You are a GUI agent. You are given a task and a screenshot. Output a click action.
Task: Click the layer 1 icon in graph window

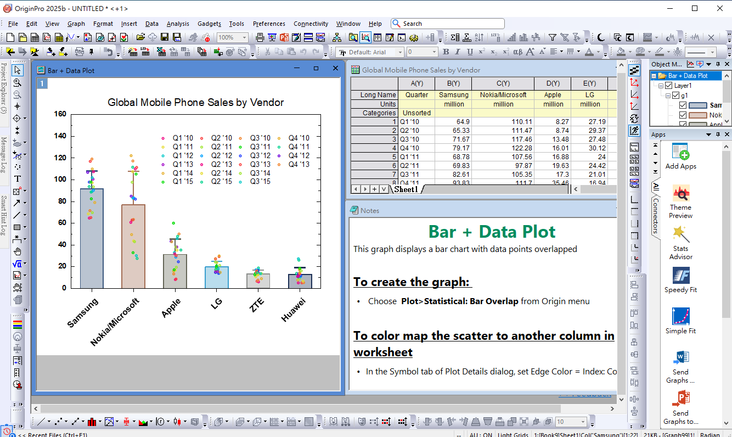point(42,83)
